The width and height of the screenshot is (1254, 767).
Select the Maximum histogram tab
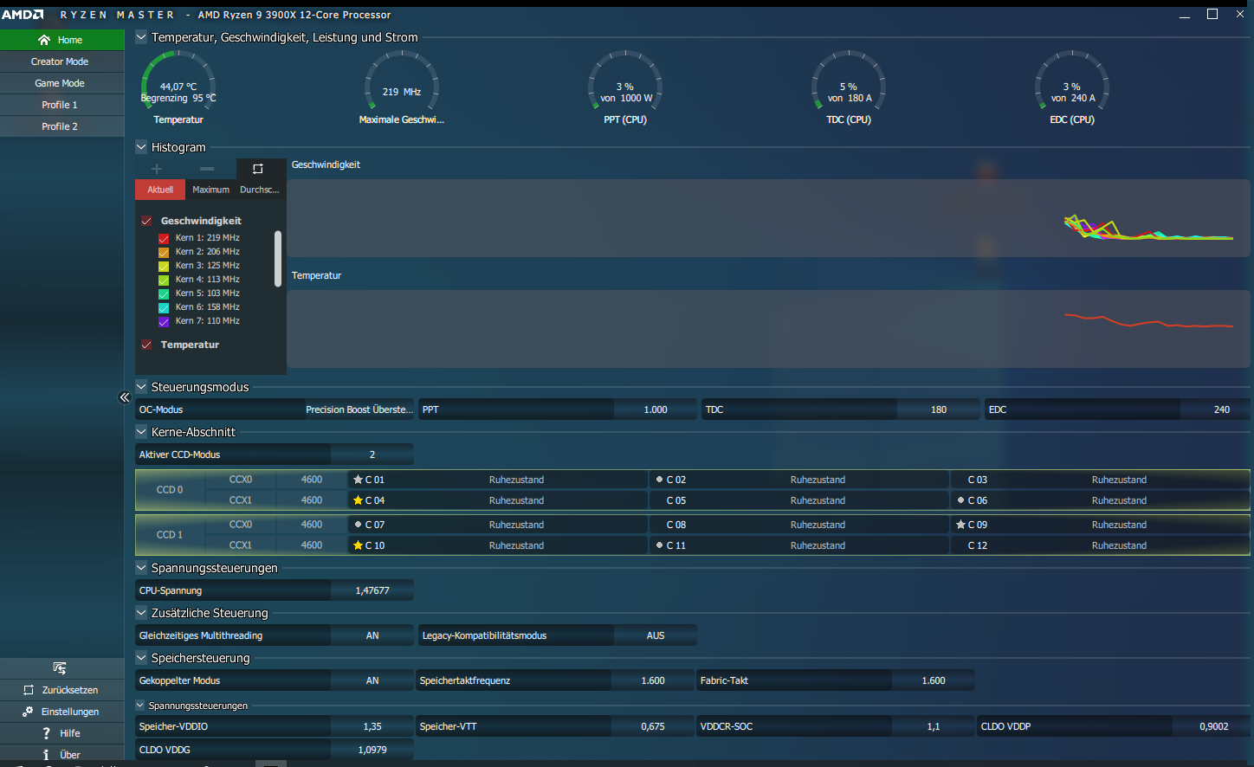tap(210, 190)
